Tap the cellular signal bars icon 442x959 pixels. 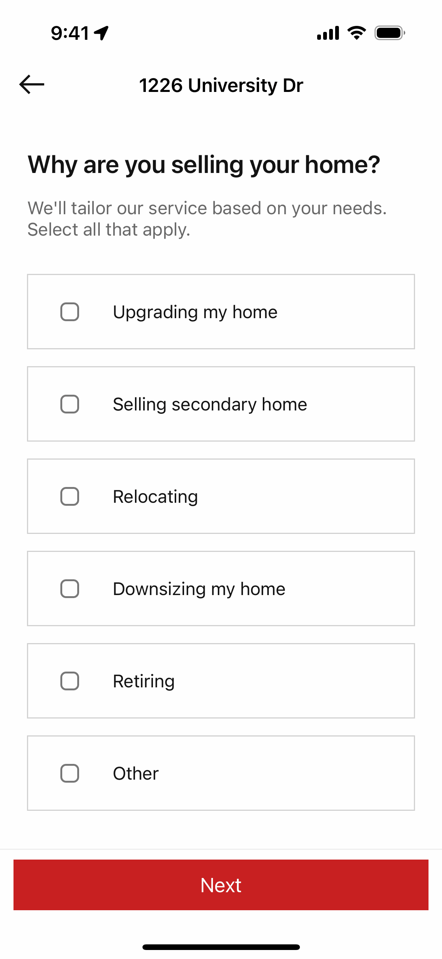(x=328, y=33)
